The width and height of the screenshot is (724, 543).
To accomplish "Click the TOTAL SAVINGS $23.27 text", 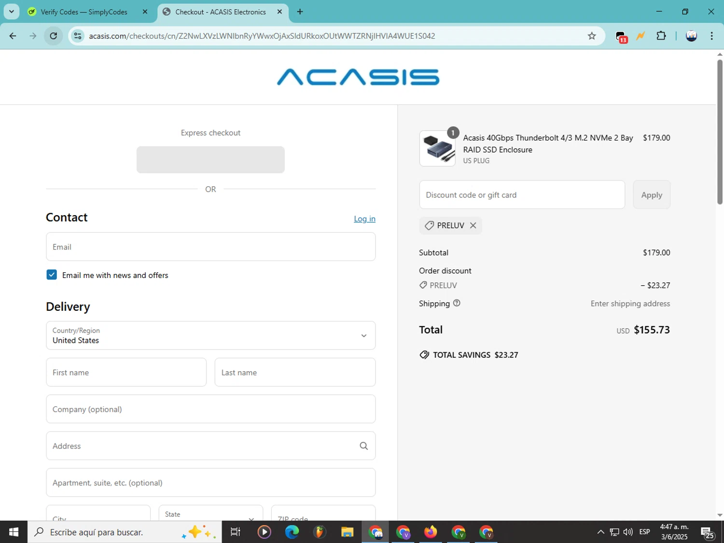I will pyautogui.click(x=475, y=355).
